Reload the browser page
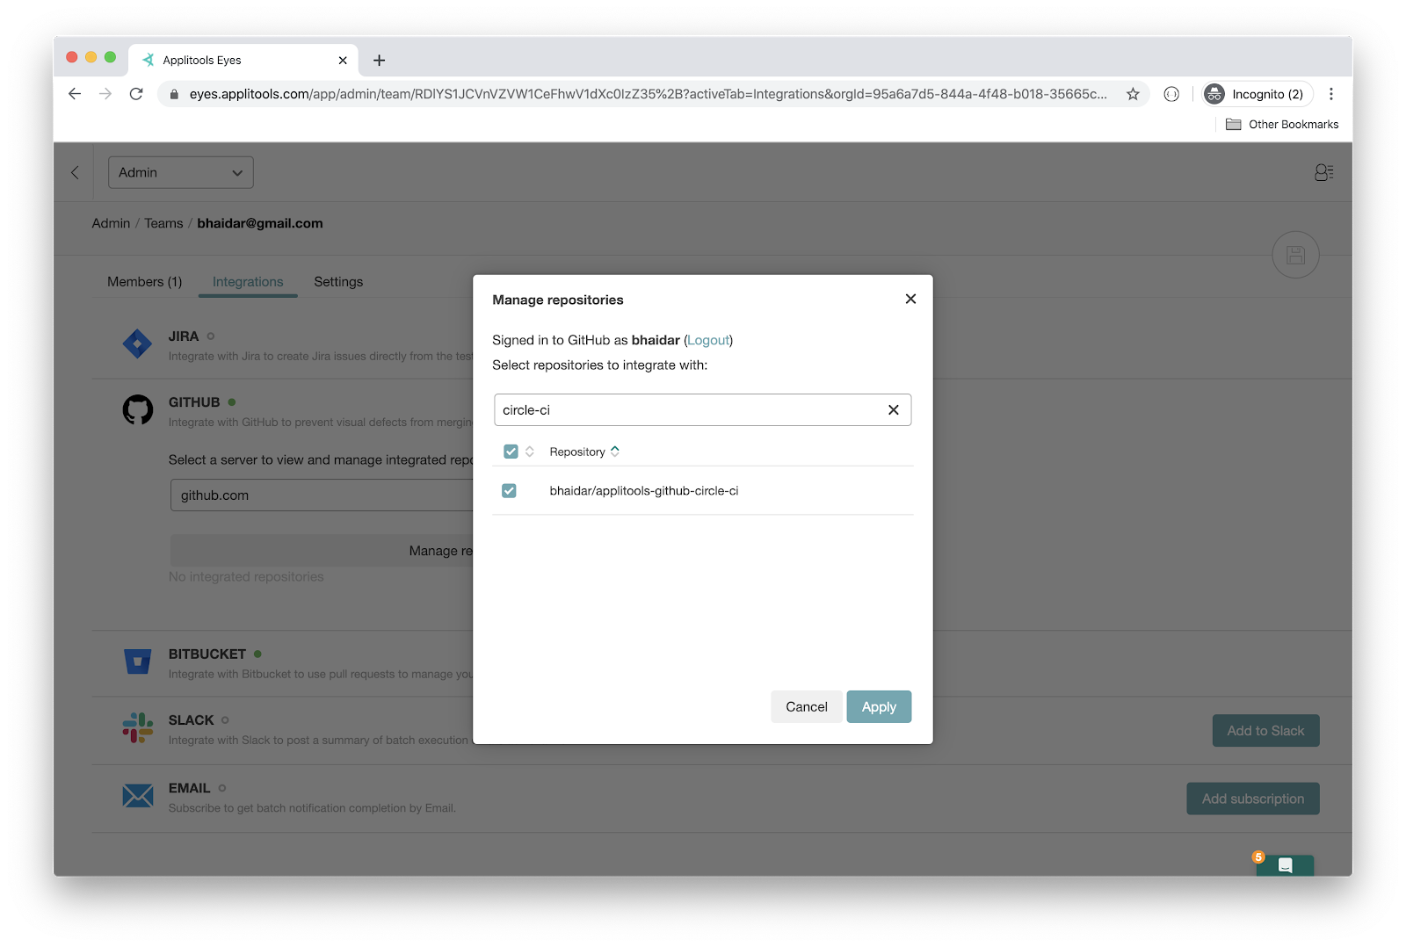 pyautogui.click(x=136, y=94)
